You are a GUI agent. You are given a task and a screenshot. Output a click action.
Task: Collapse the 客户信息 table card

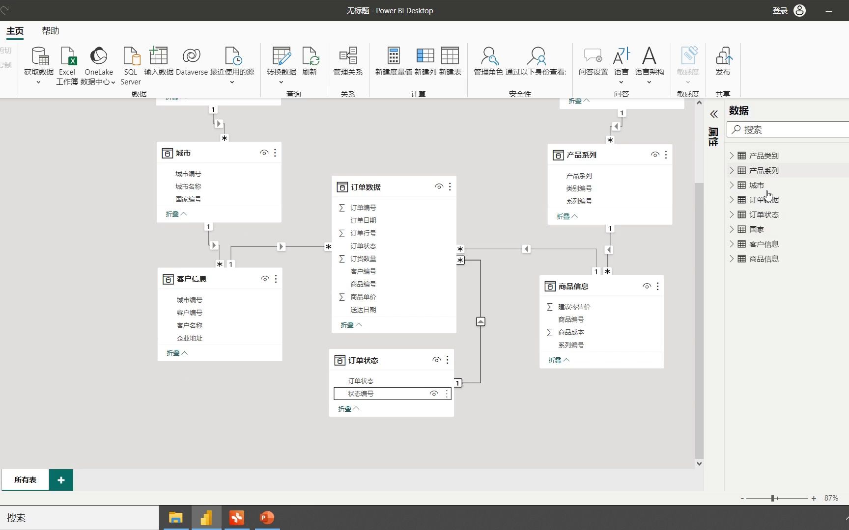pyautogui.click(x=177, y=353)
